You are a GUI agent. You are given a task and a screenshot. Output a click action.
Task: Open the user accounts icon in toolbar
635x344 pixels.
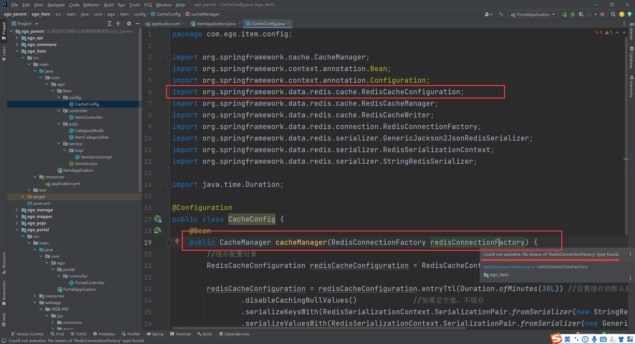[x=488, y=14]
